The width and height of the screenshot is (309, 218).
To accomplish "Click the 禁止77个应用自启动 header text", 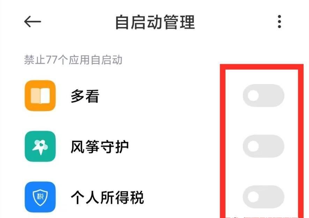I will tap(73, 60).
